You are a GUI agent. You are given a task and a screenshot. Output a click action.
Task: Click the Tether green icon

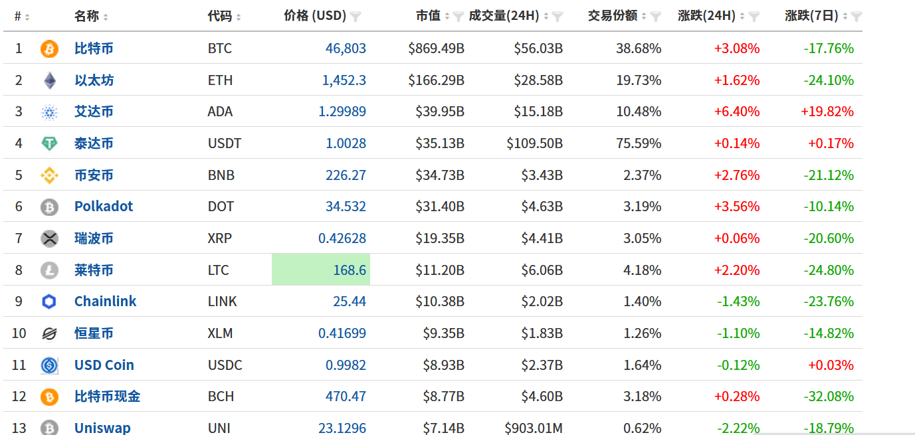(49, 143)
